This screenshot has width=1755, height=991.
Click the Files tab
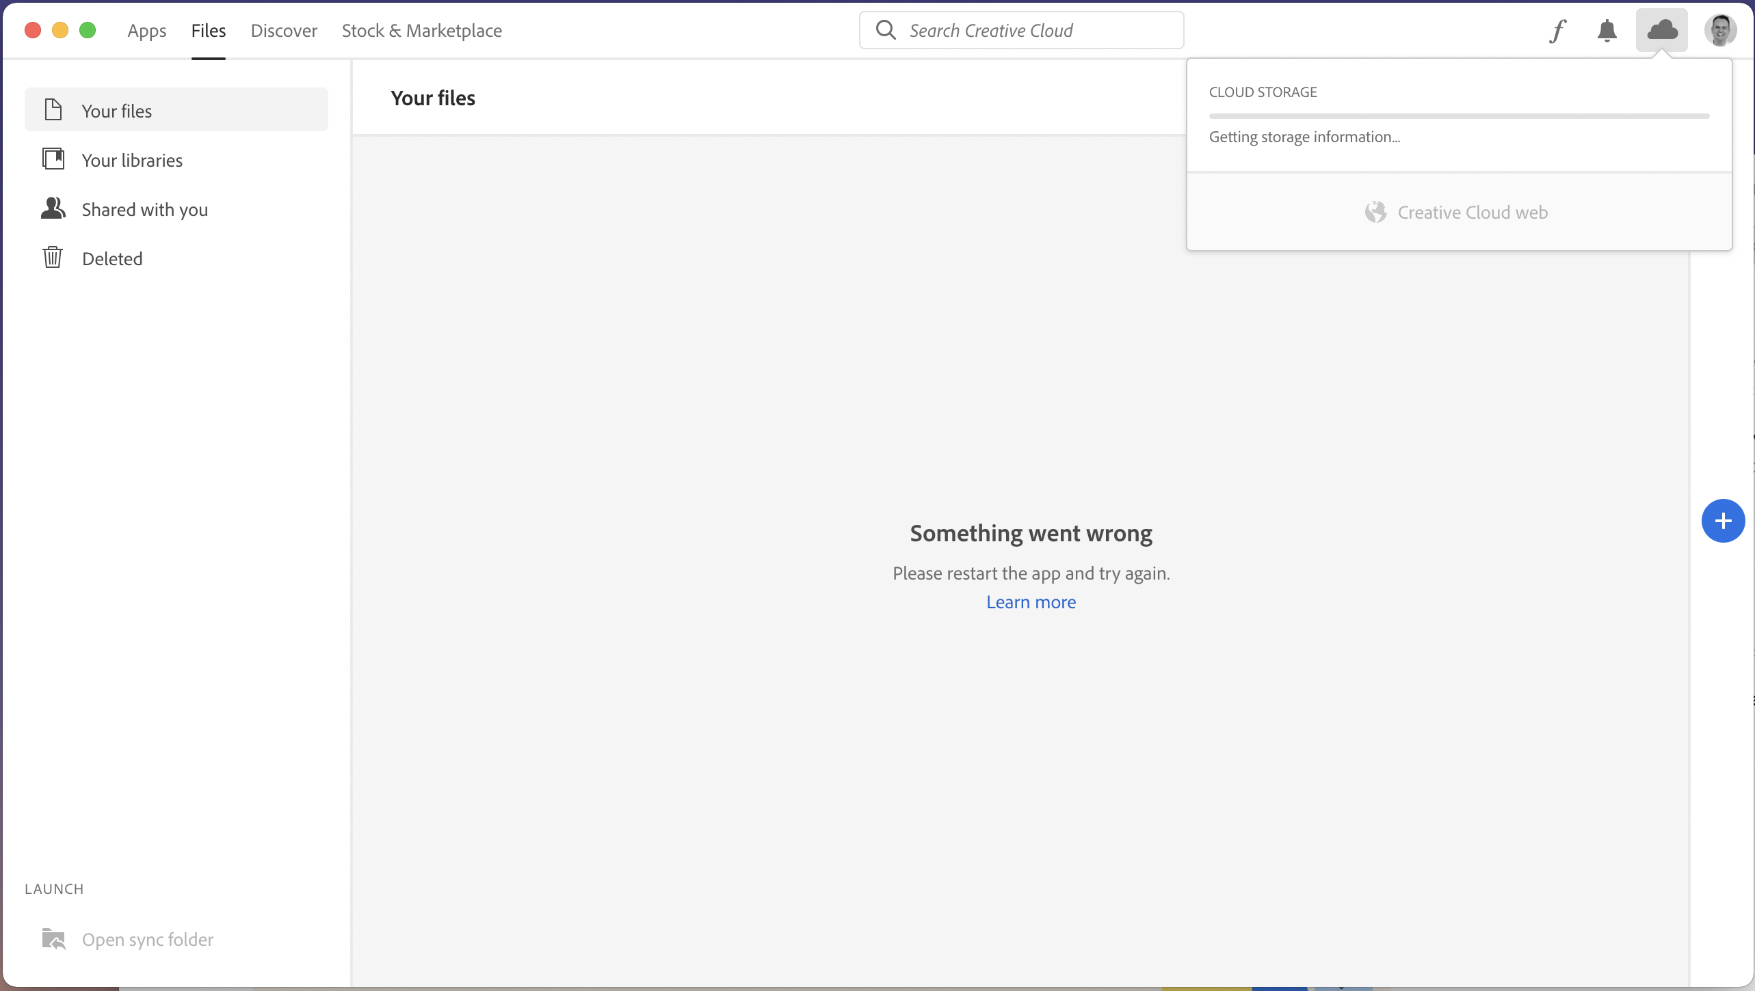coord(209,31)
